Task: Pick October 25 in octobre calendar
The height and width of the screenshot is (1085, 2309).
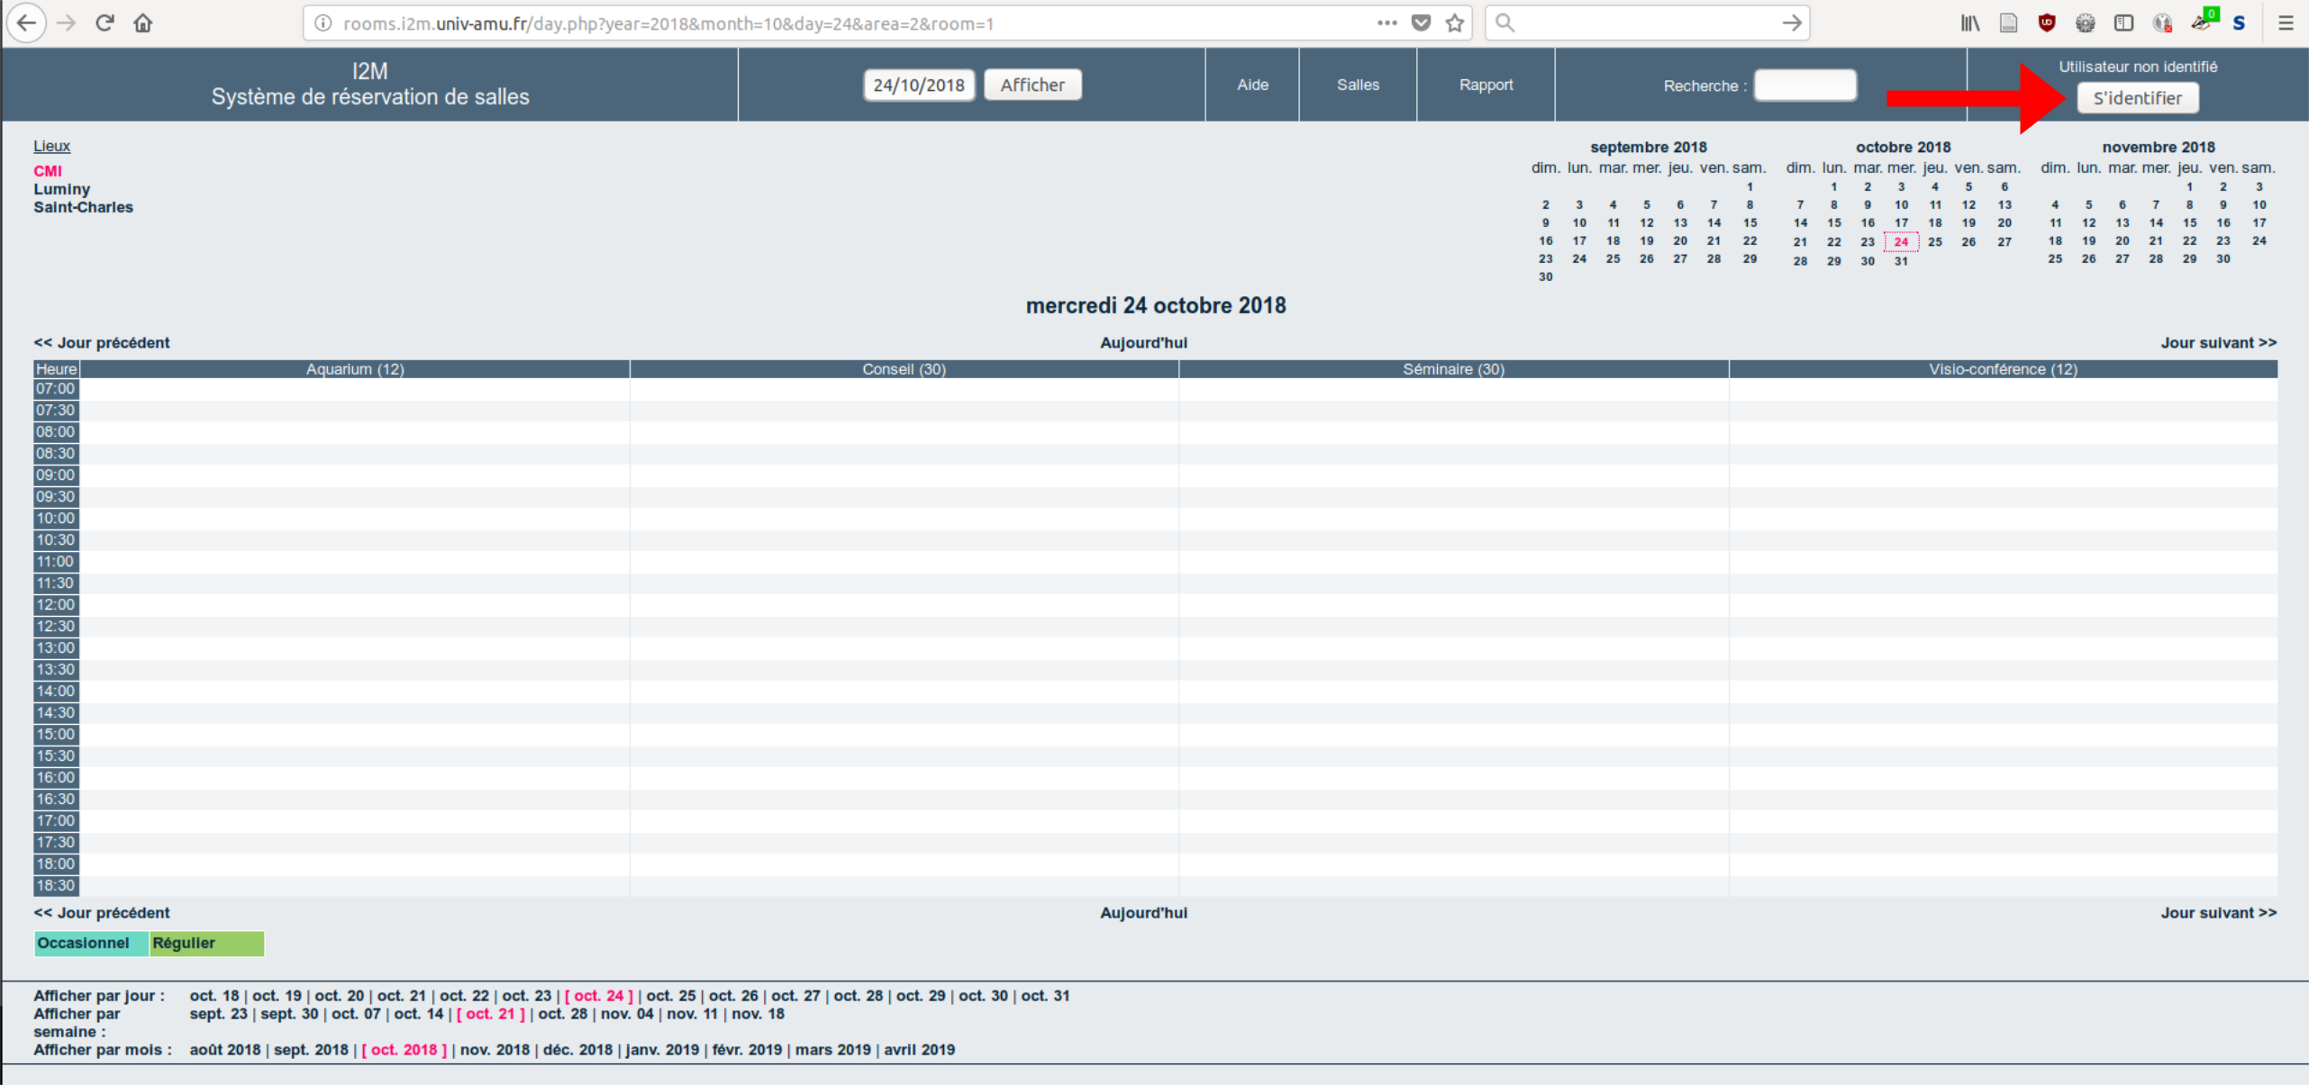Action: (1934, 241)
